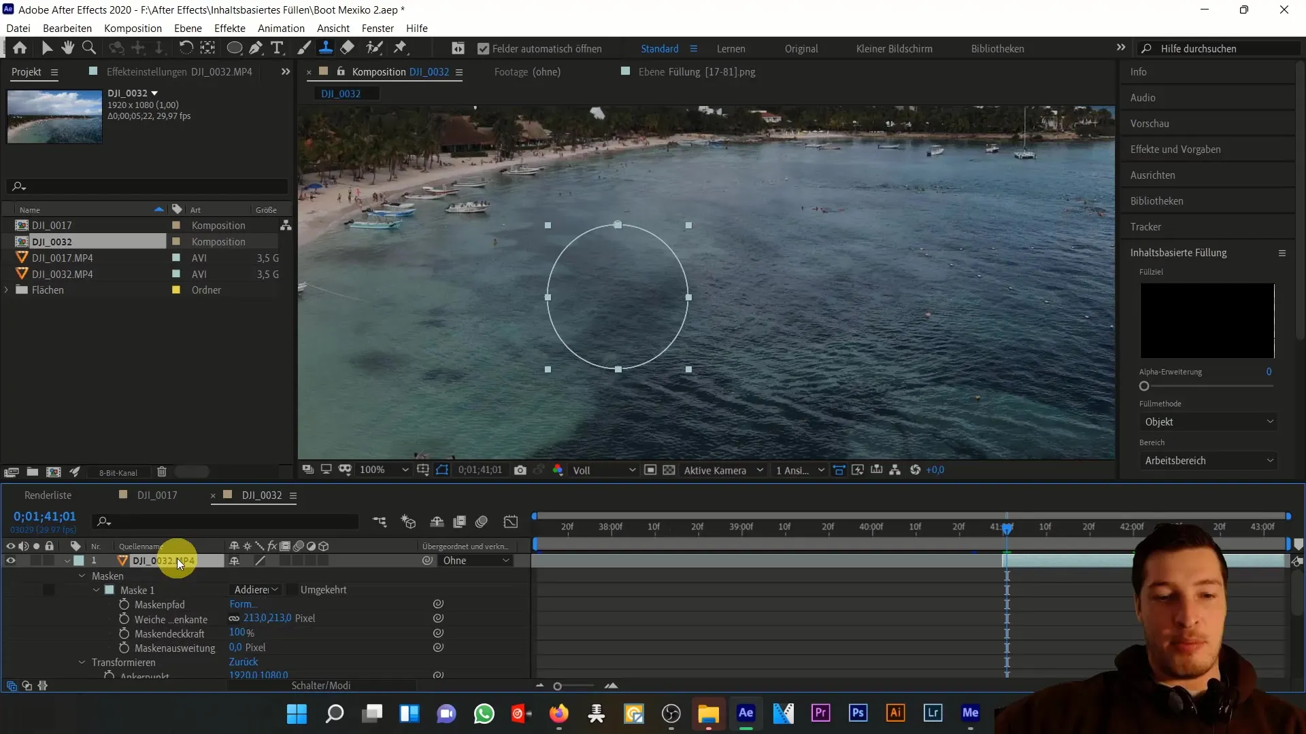
Task: Select the Puppet Pin tool
Action: click(x=400, y=48)
